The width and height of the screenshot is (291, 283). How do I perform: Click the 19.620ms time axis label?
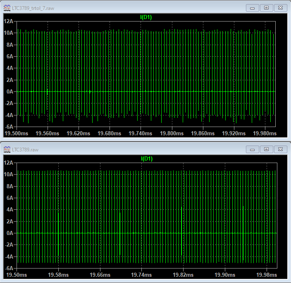(x=78, y=133)
